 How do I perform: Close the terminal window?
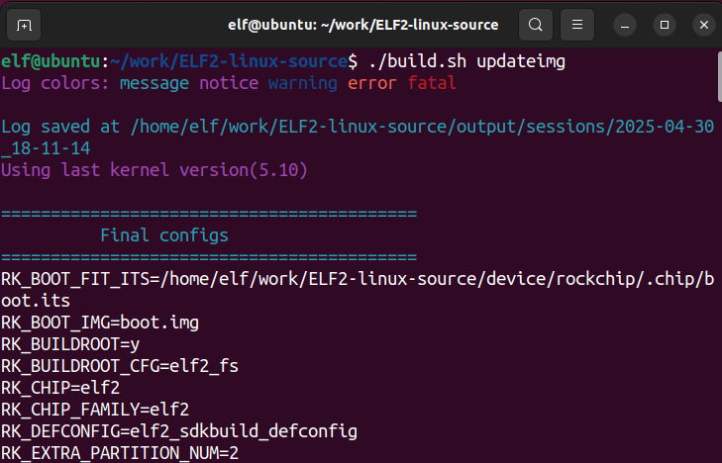[703, 25]
